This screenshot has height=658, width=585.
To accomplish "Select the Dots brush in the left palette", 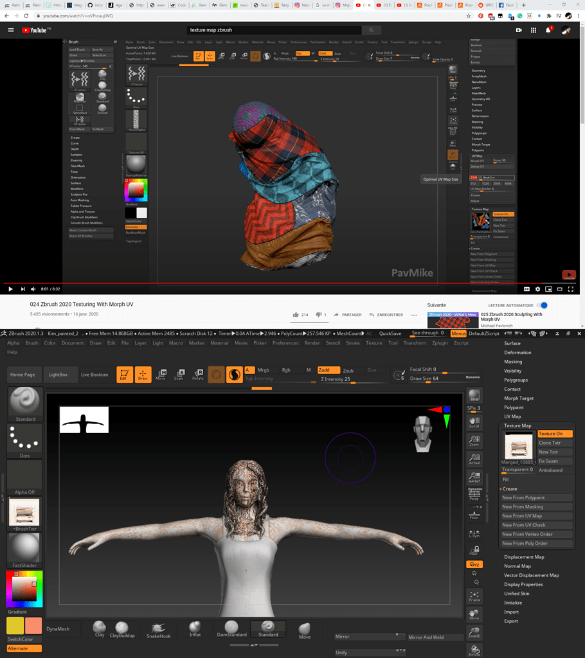I will [24, 440].
